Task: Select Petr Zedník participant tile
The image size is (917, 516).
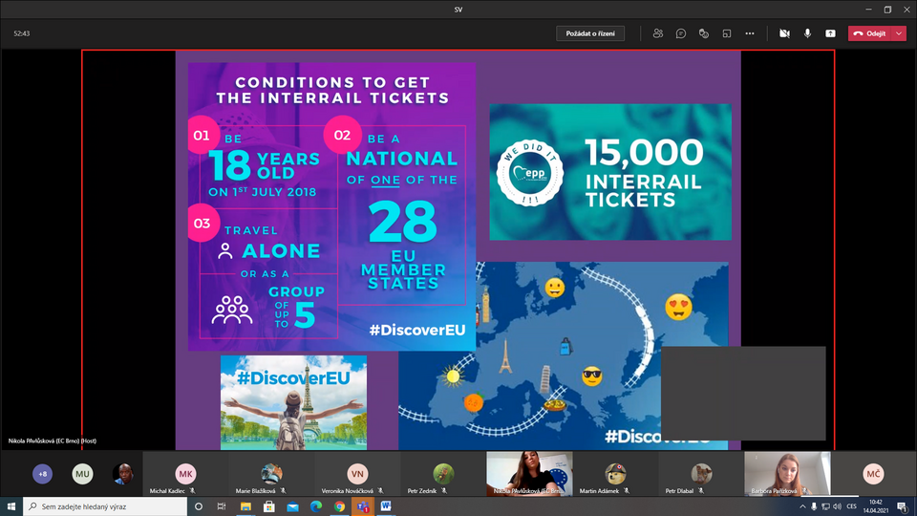Action: 443,474
